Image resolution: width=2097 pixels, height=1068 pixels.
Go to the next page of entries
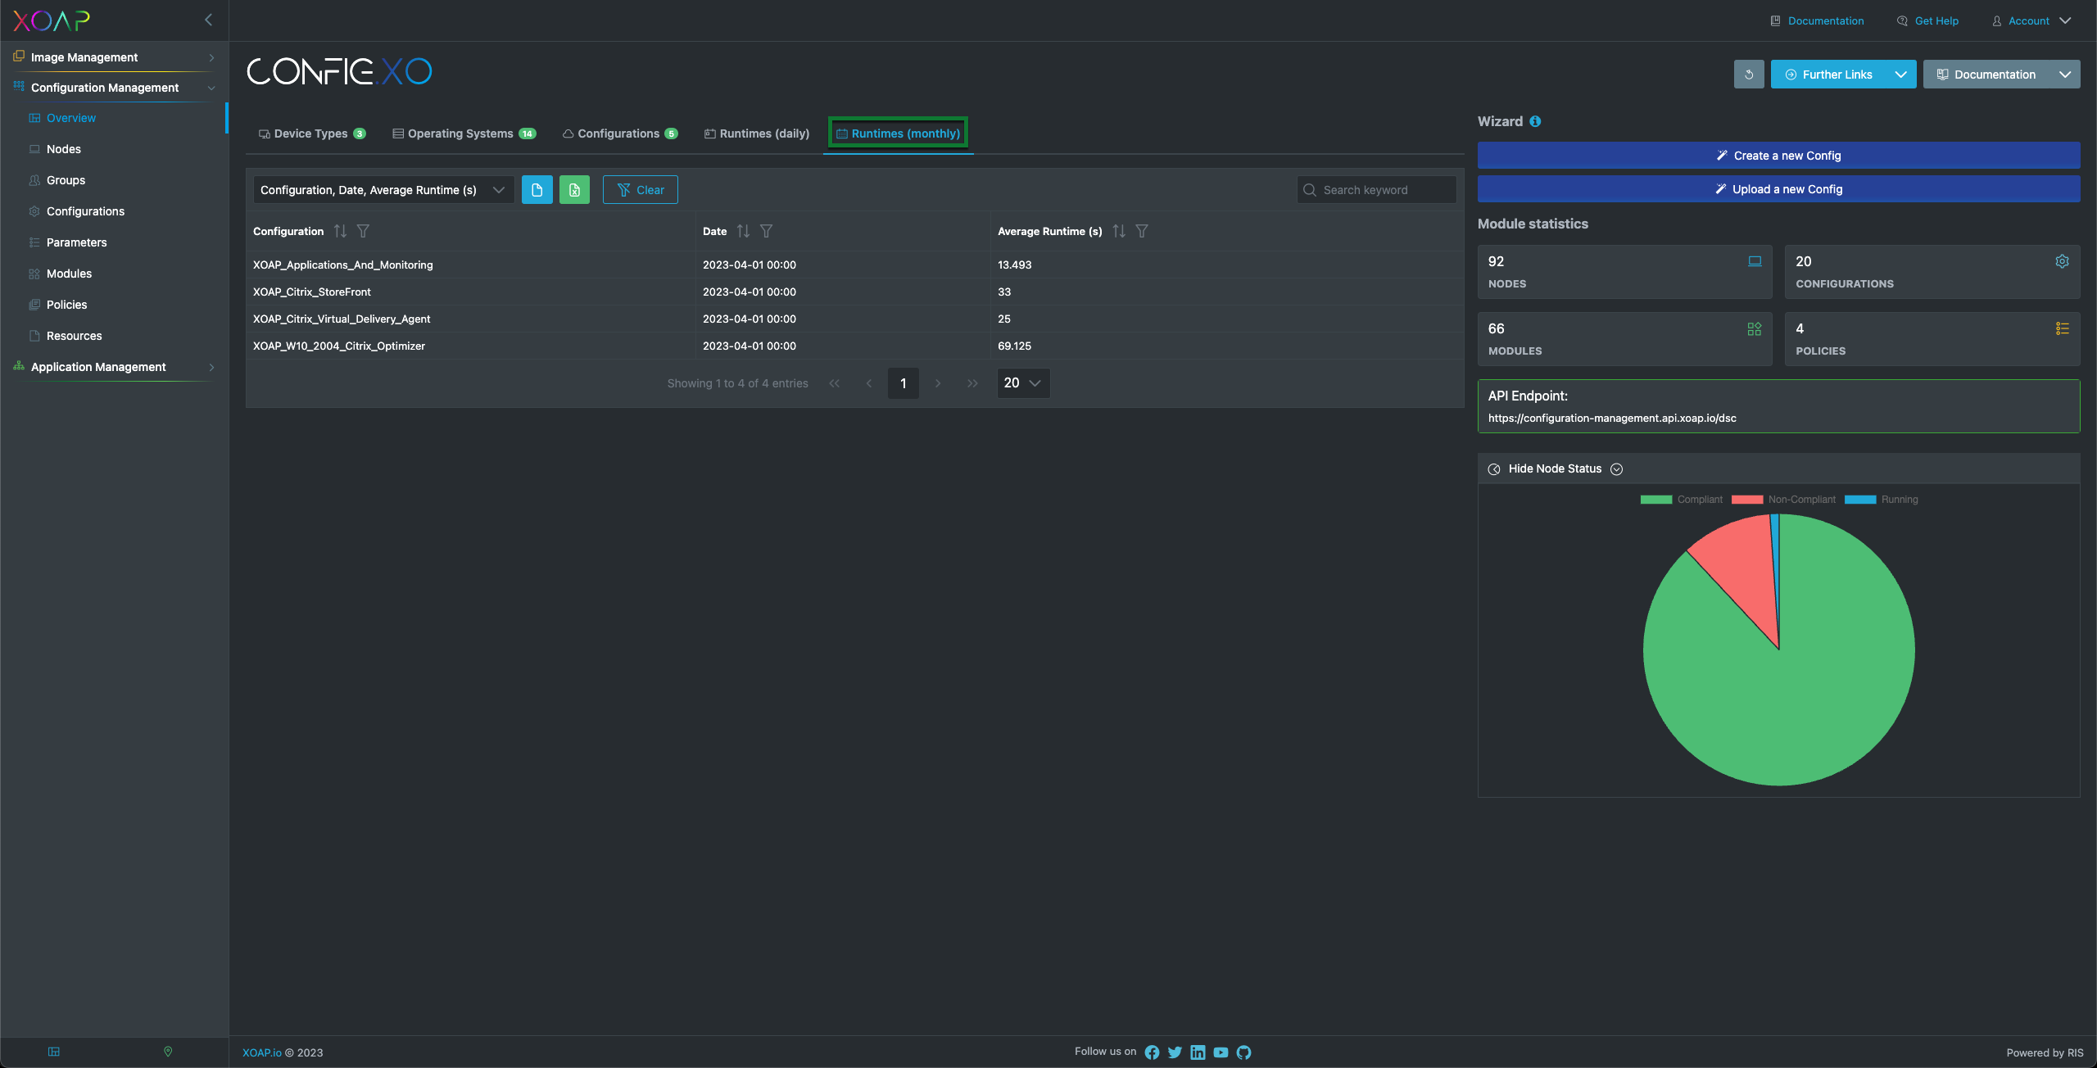[938, 383]
